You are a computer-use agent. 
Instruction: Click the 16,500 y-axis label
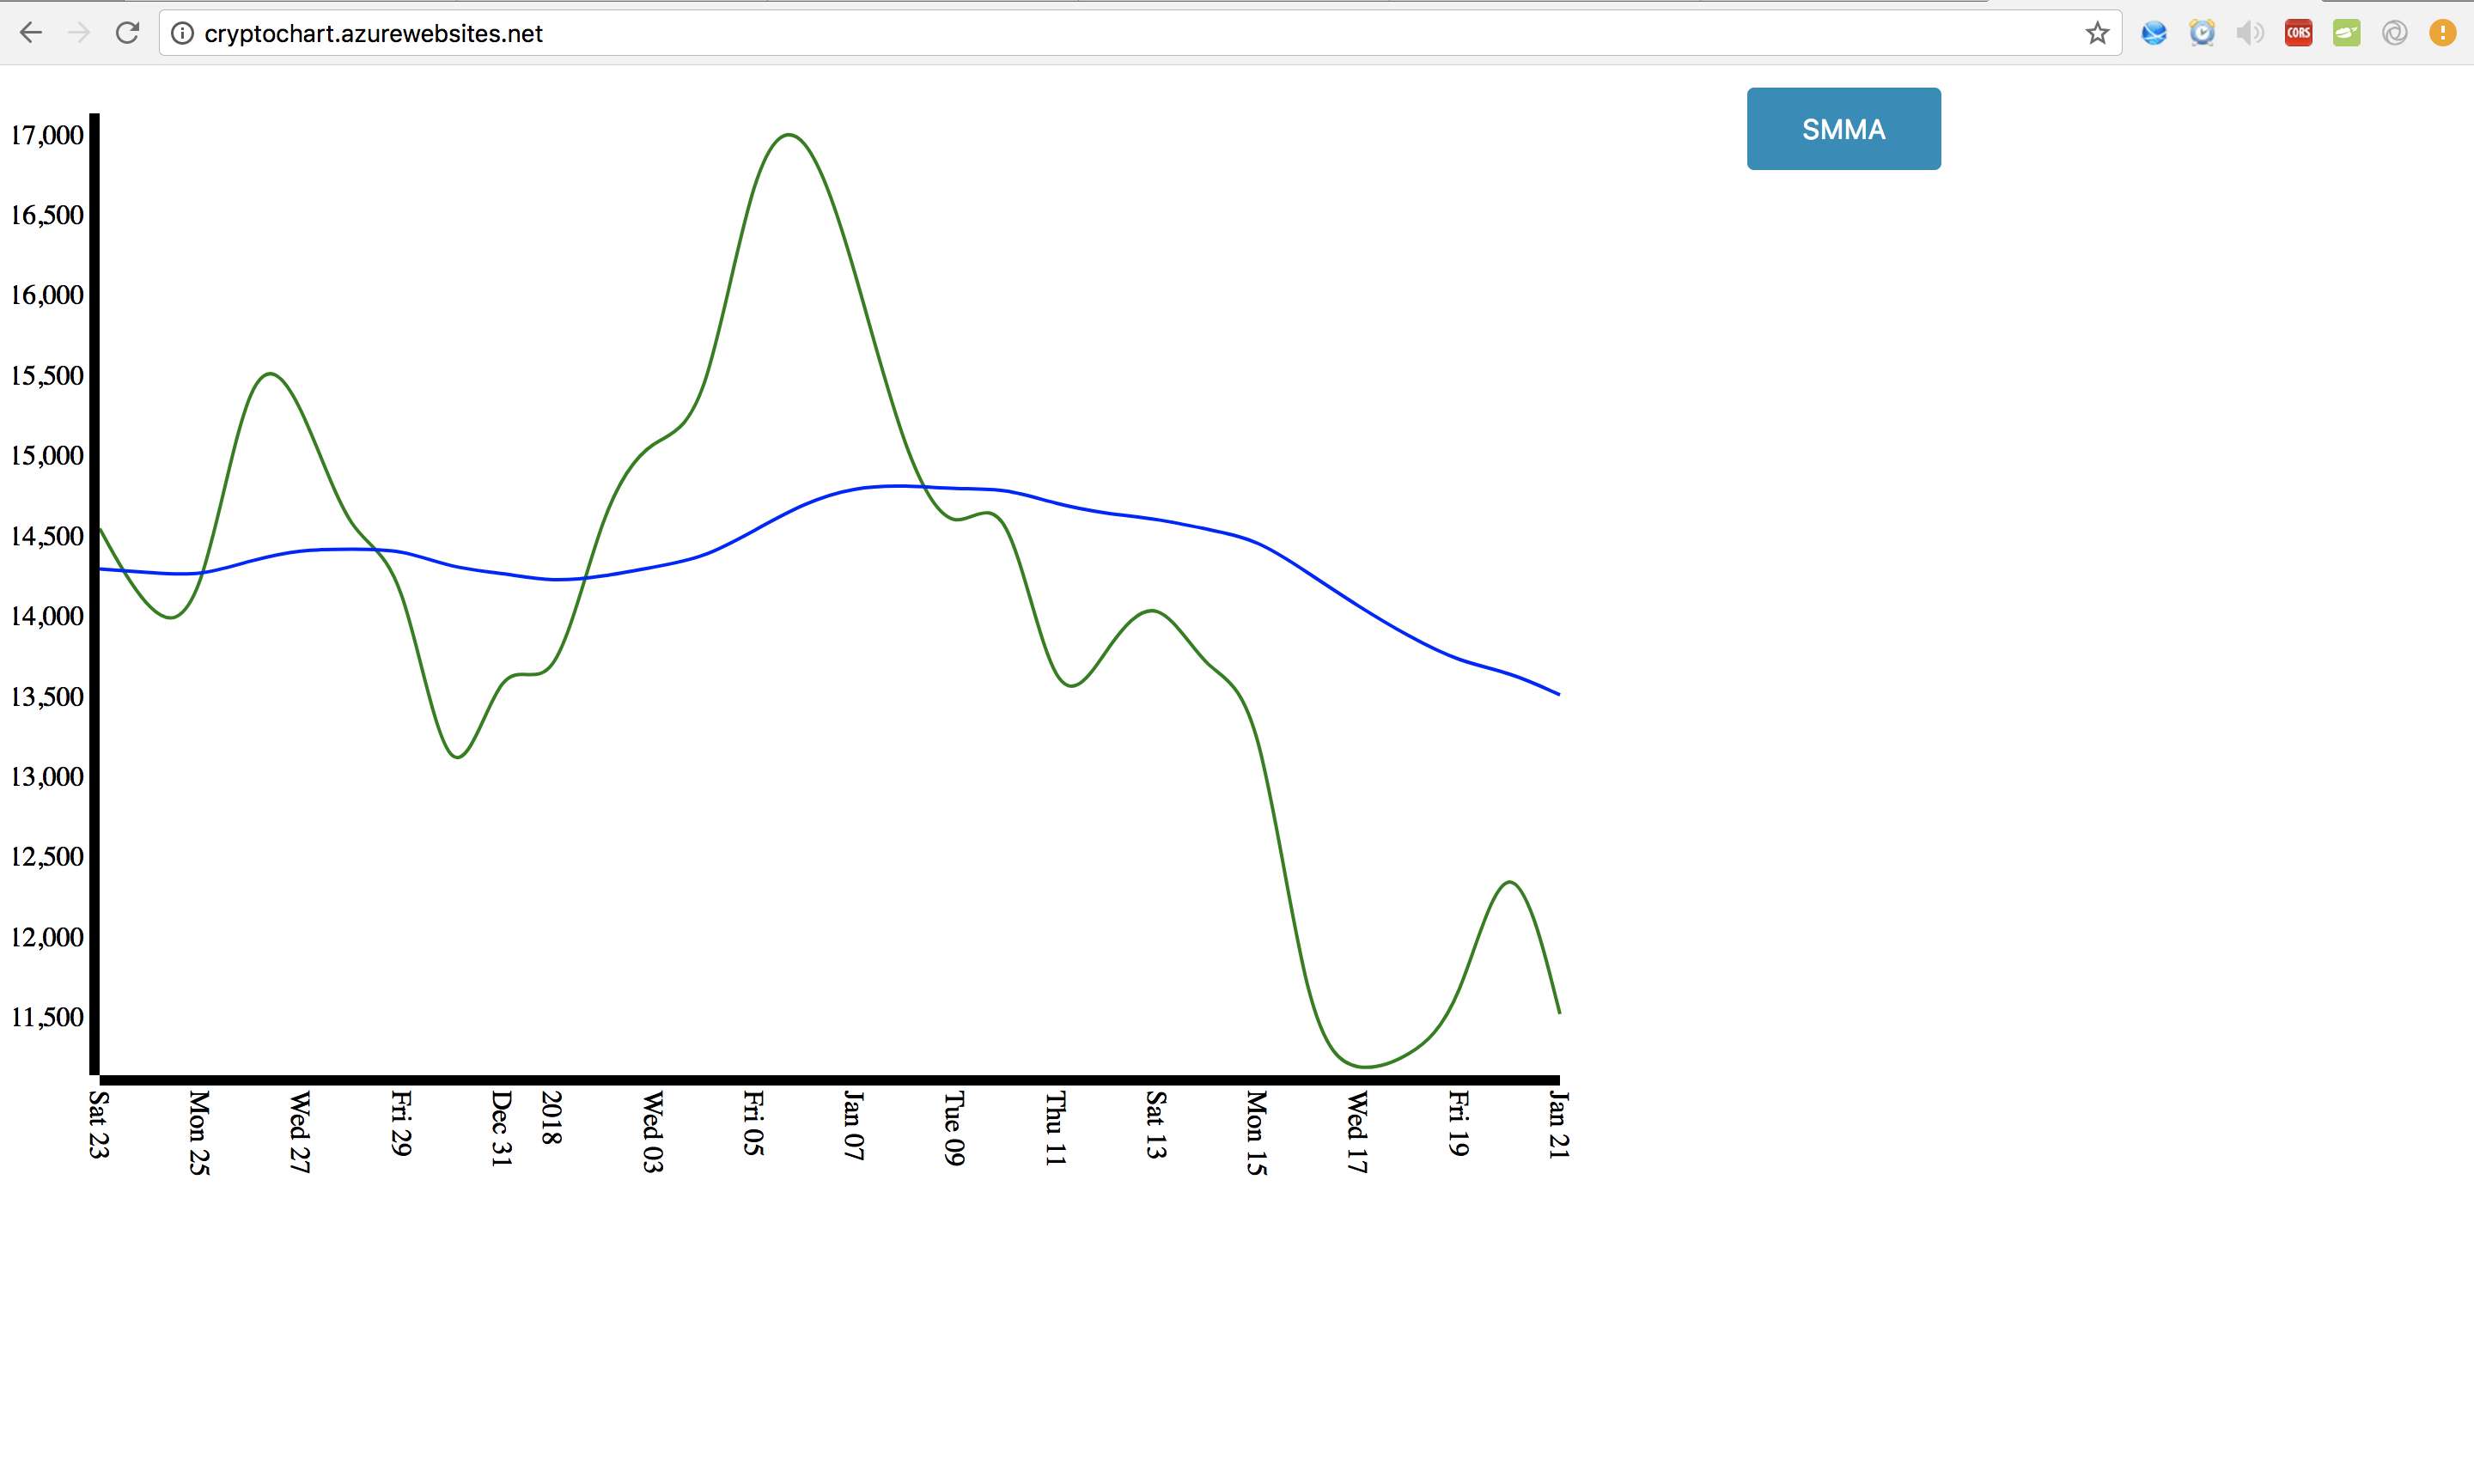click(x=47, y=215)
